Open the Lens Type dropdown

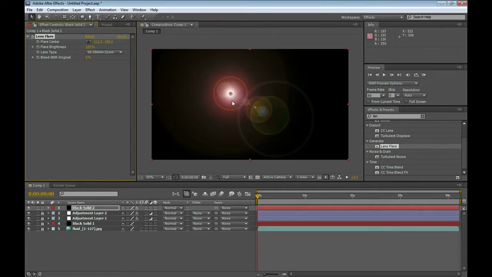[x=104, y=52]
